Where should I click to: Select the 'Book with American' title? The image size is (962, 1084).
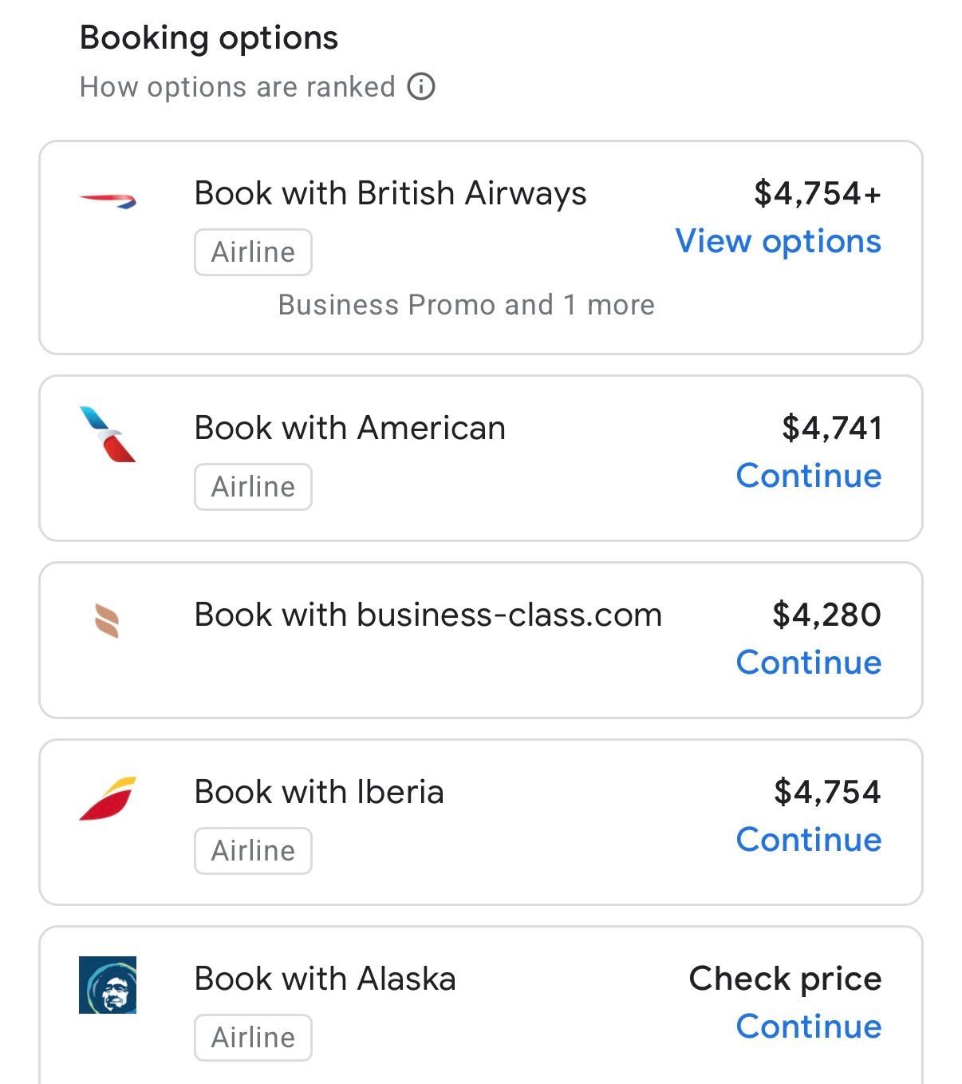click(x=349, y=428)
